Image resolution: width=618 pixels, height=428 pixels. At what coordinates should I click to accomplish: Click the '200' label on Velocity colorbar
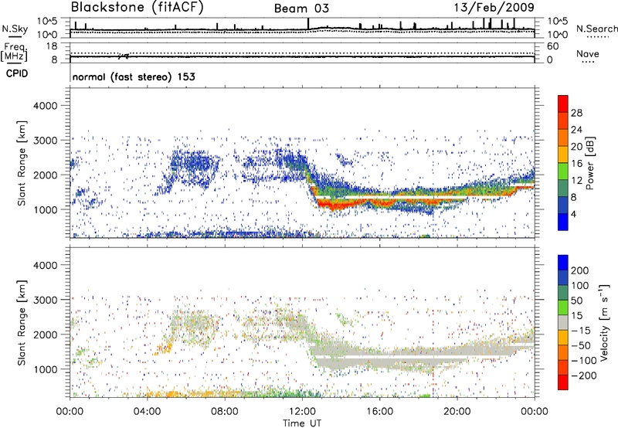[580, 270]
